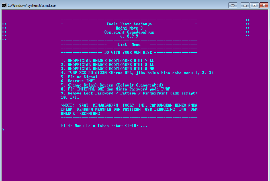Viewport: 270px width, 181px height.
Task: Click the double-arrow resize button in title bar
Action: [x=233, y=5]
